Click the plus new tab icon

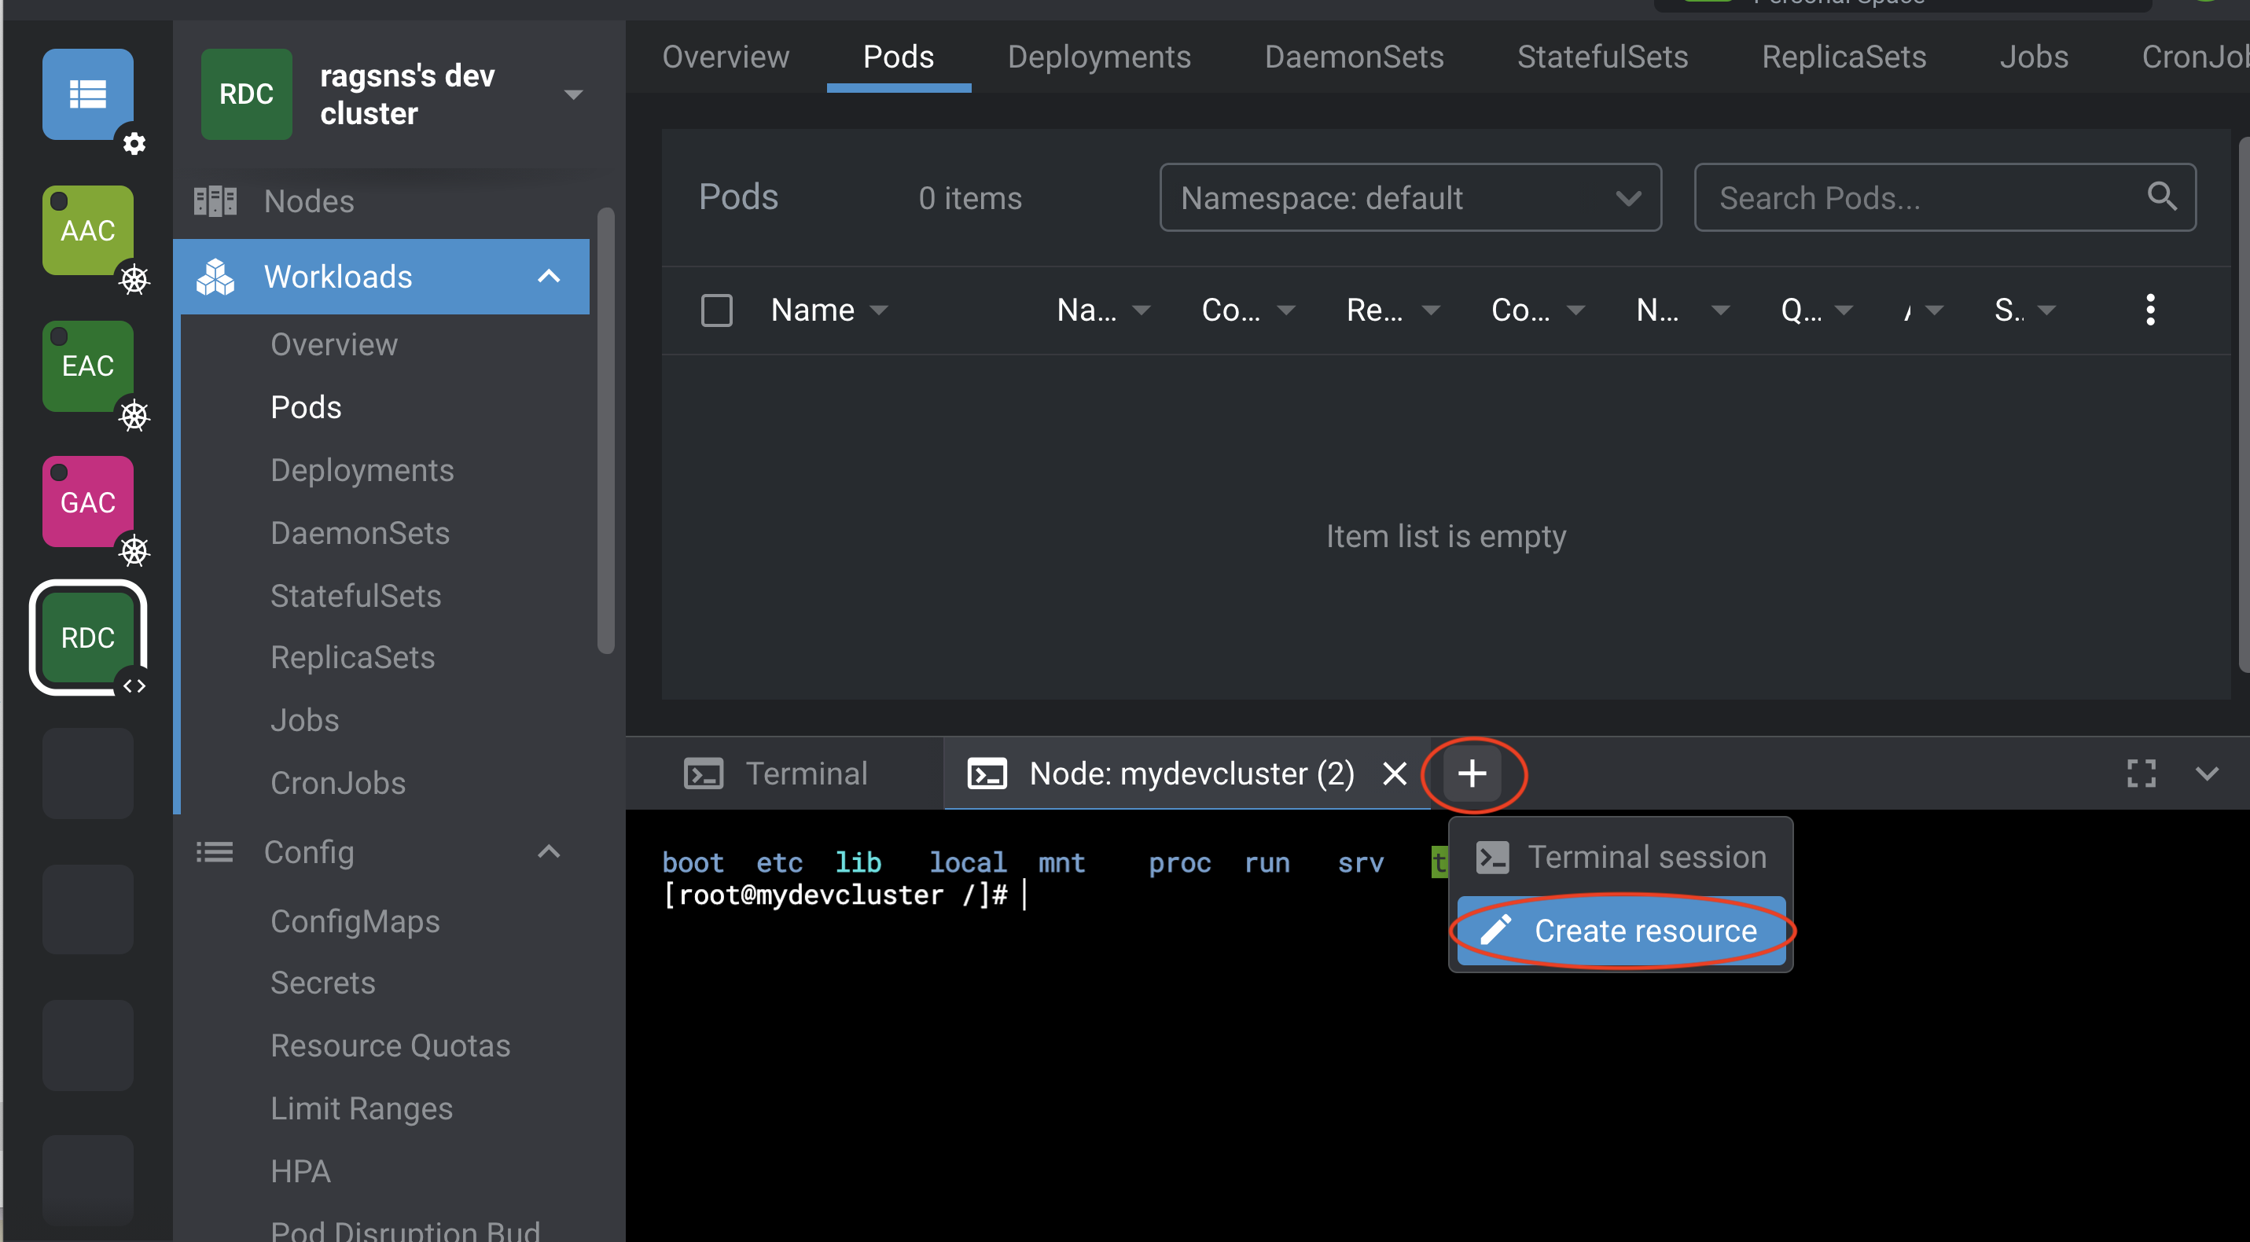(x=1472, y=773)
